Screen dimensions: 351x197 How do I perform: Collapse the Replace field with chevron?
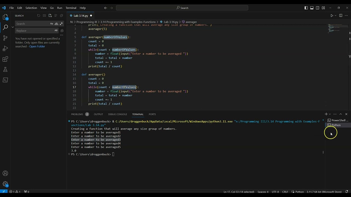13,27
